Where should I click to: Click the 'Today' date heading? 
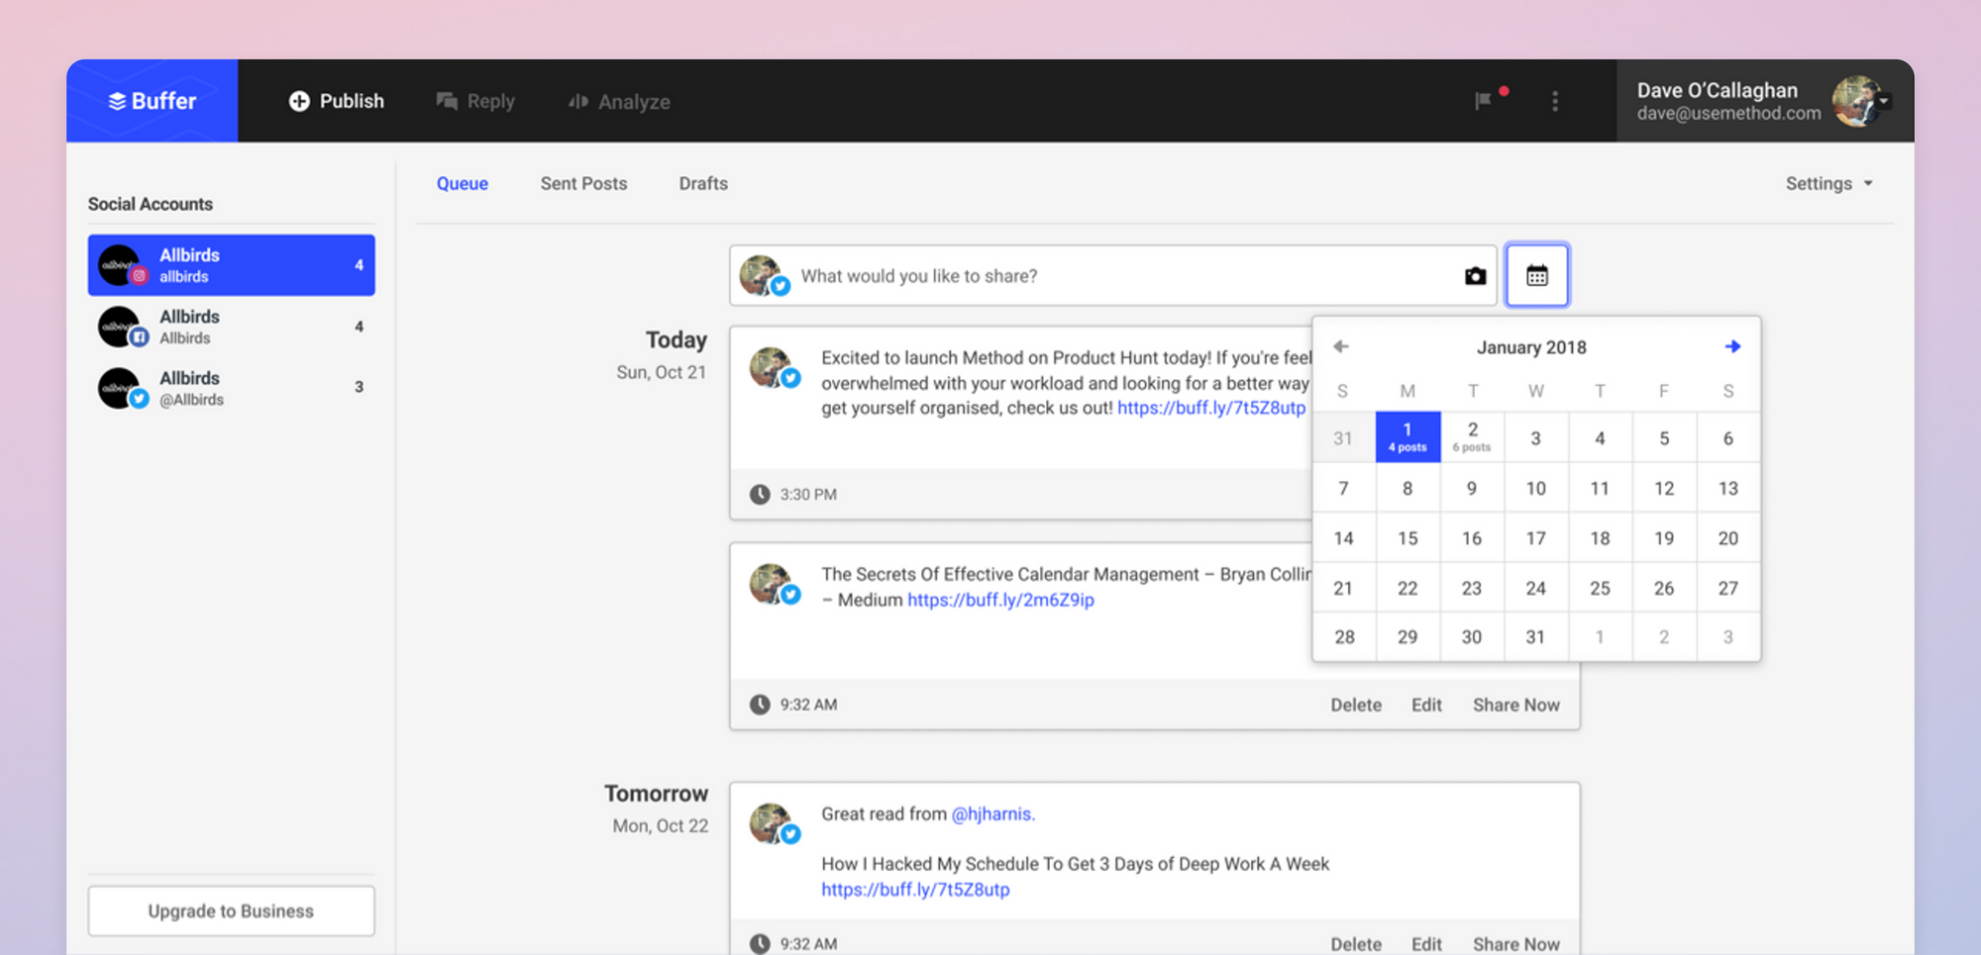[x=677, y=339]
